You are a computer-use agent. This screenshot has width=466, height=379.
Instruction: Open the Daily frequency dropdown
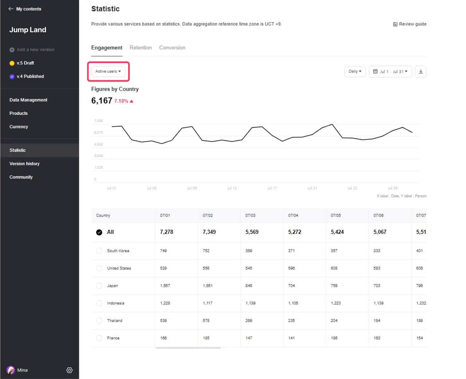click(355, 71)
